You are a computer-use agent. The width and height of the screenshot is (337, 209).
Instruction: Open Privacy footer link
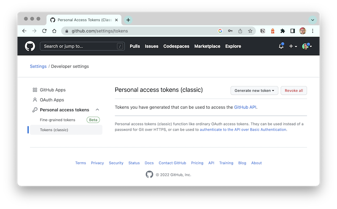pyautogui.click(x=97, y=163)
